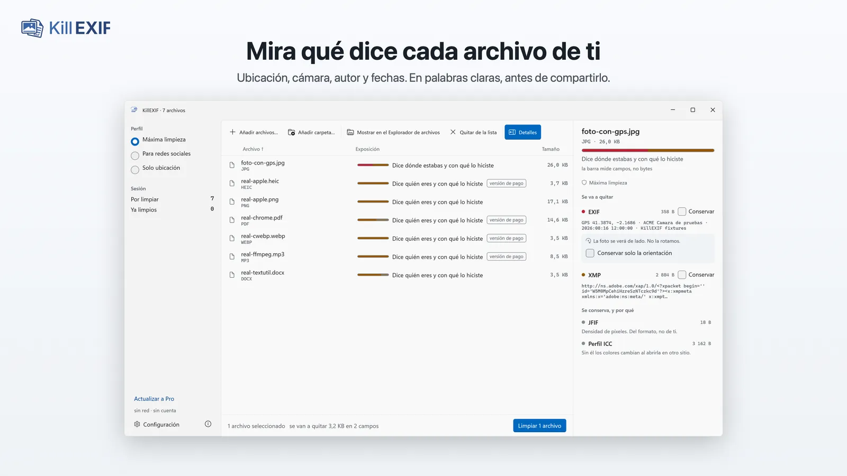The image size is (847, 476).
Task: Click the rotation icon in the orientation note
Action: [589, 241]
